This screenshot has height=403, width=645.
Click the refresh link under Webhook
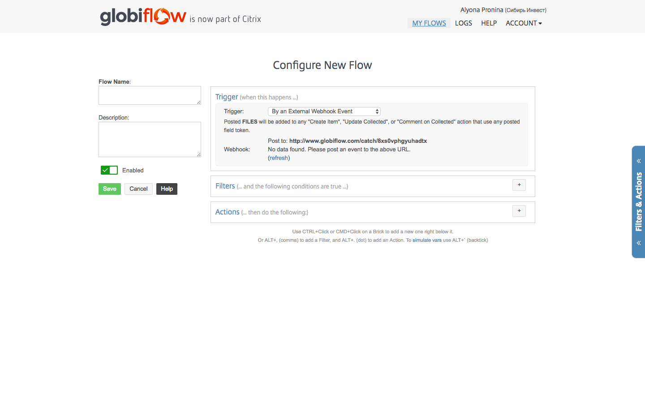click(279, 158)
